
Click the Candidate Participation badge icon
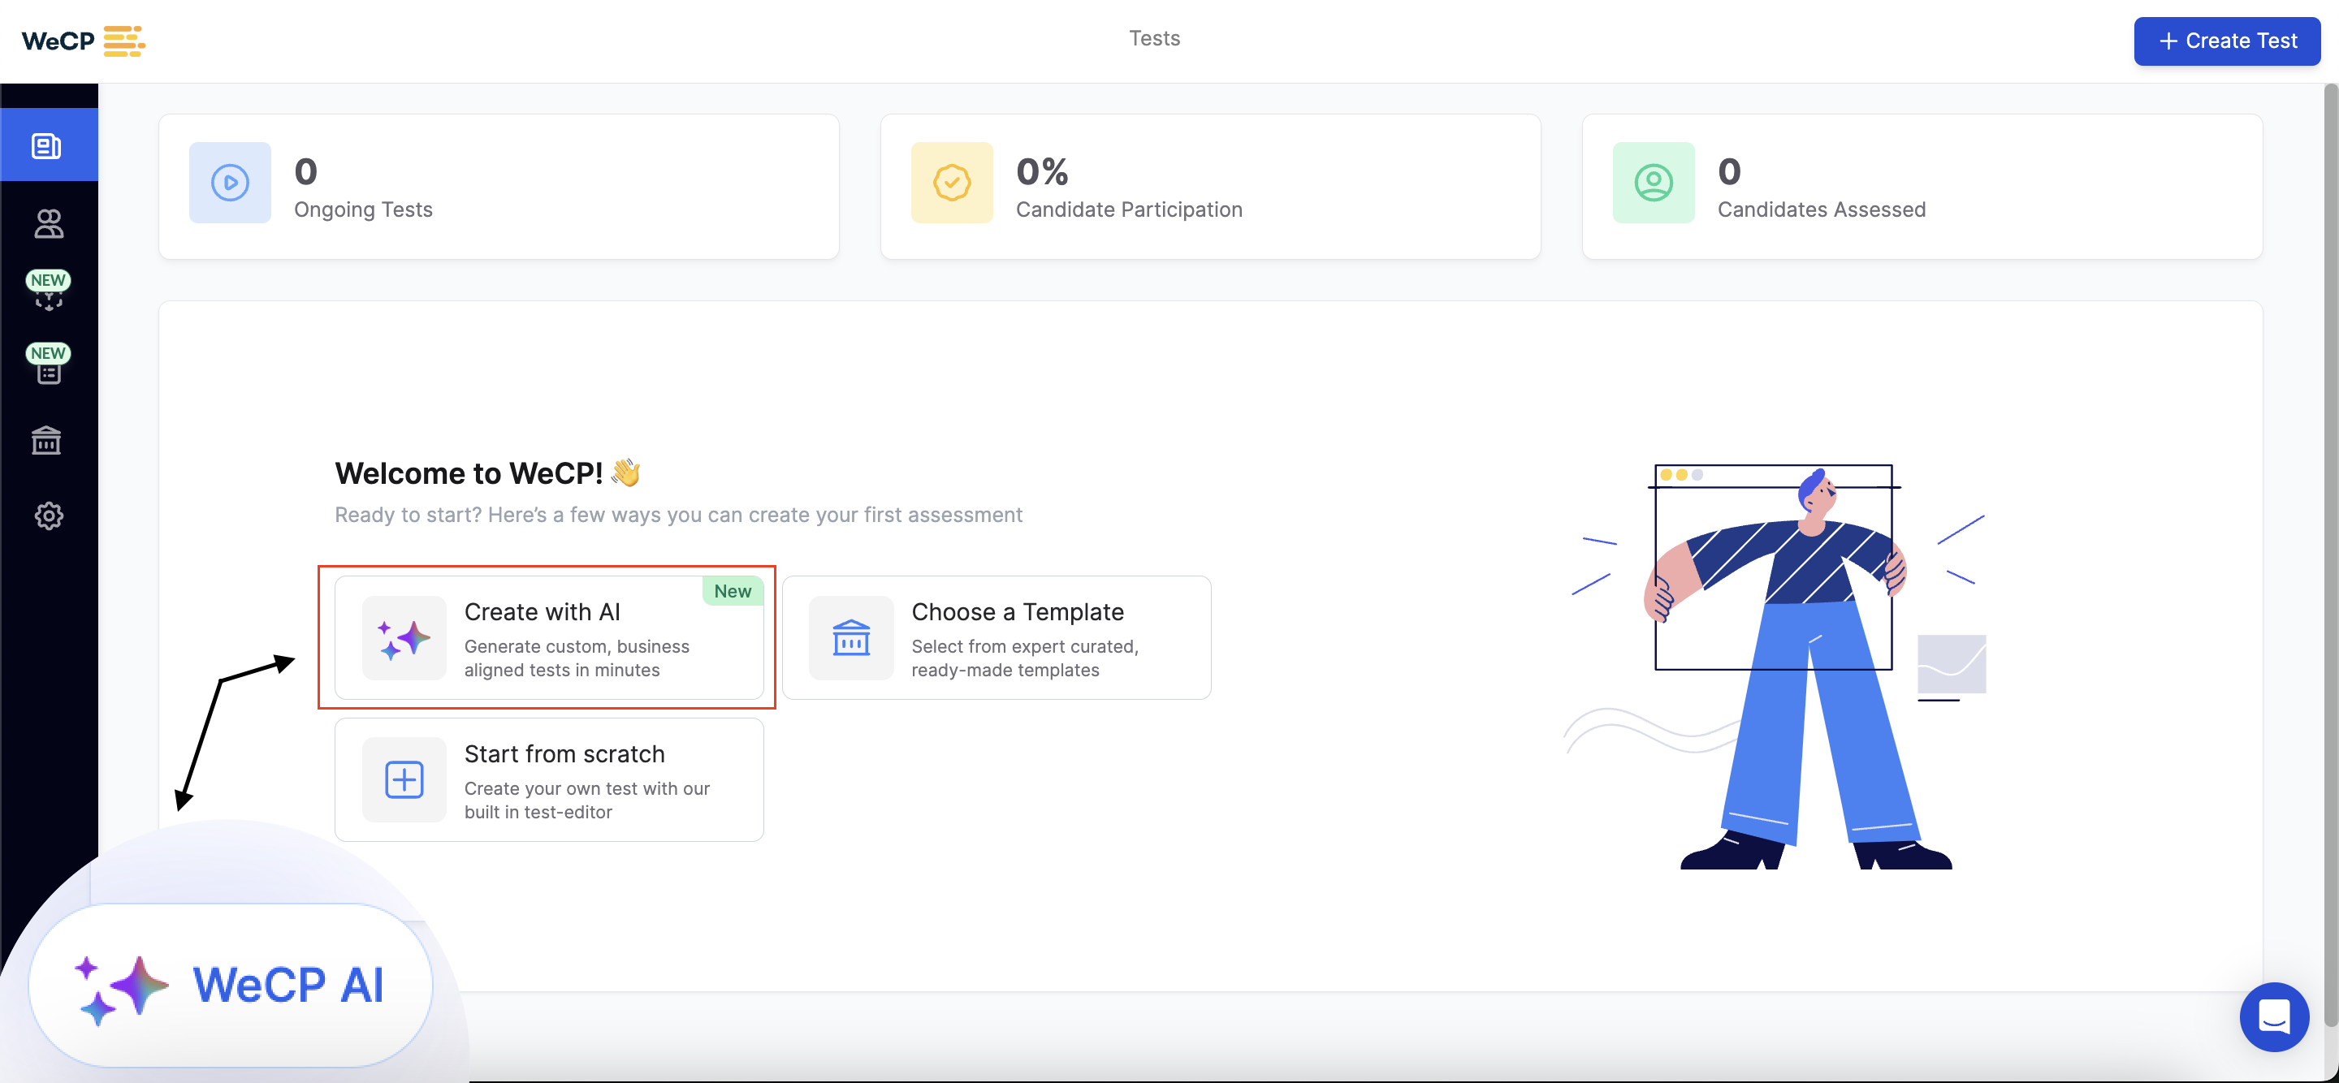(952, 183)
